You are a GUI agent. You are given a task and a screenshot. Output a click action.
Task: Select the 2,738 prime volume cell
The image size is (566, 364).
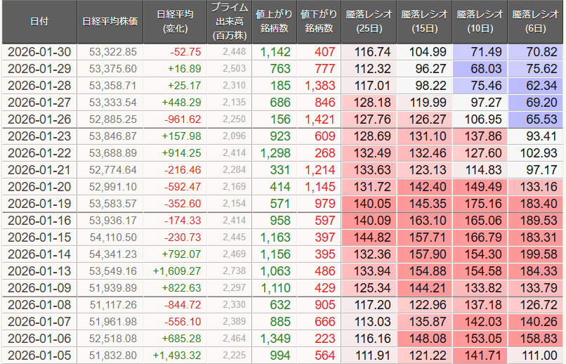tap(230, 271)
